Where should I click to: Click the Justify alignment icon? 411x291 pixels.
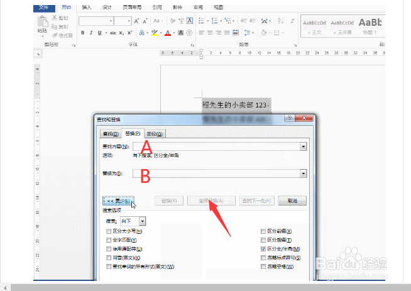227,33
